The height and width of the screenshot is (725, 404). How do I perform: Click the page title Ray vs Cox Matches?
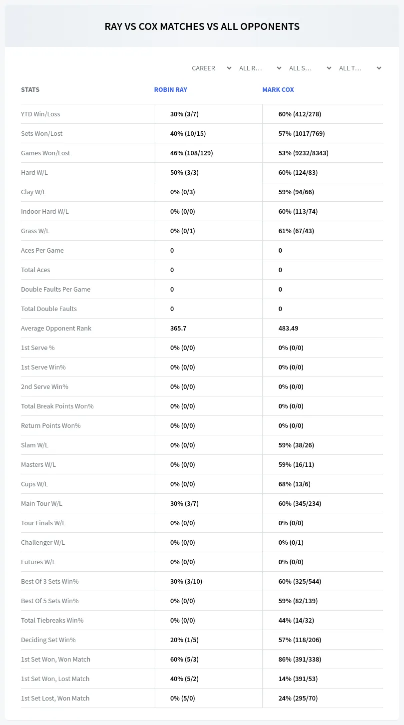[202, 26]
